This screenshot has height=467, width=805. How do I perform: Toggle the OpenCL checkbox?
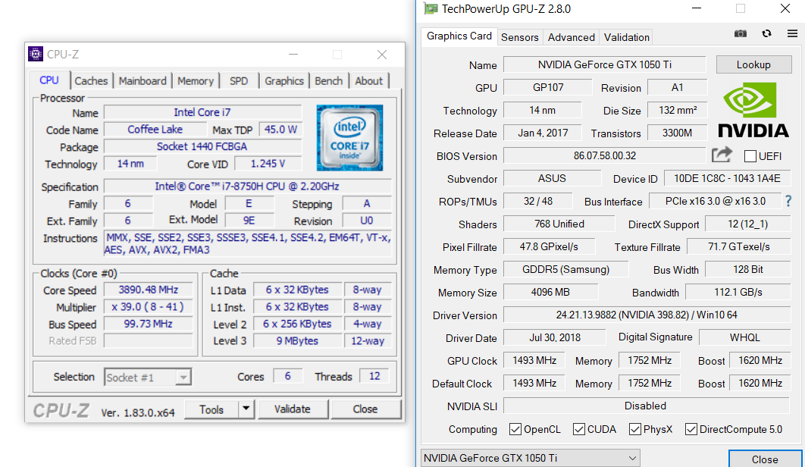click(x=515, y=429)
